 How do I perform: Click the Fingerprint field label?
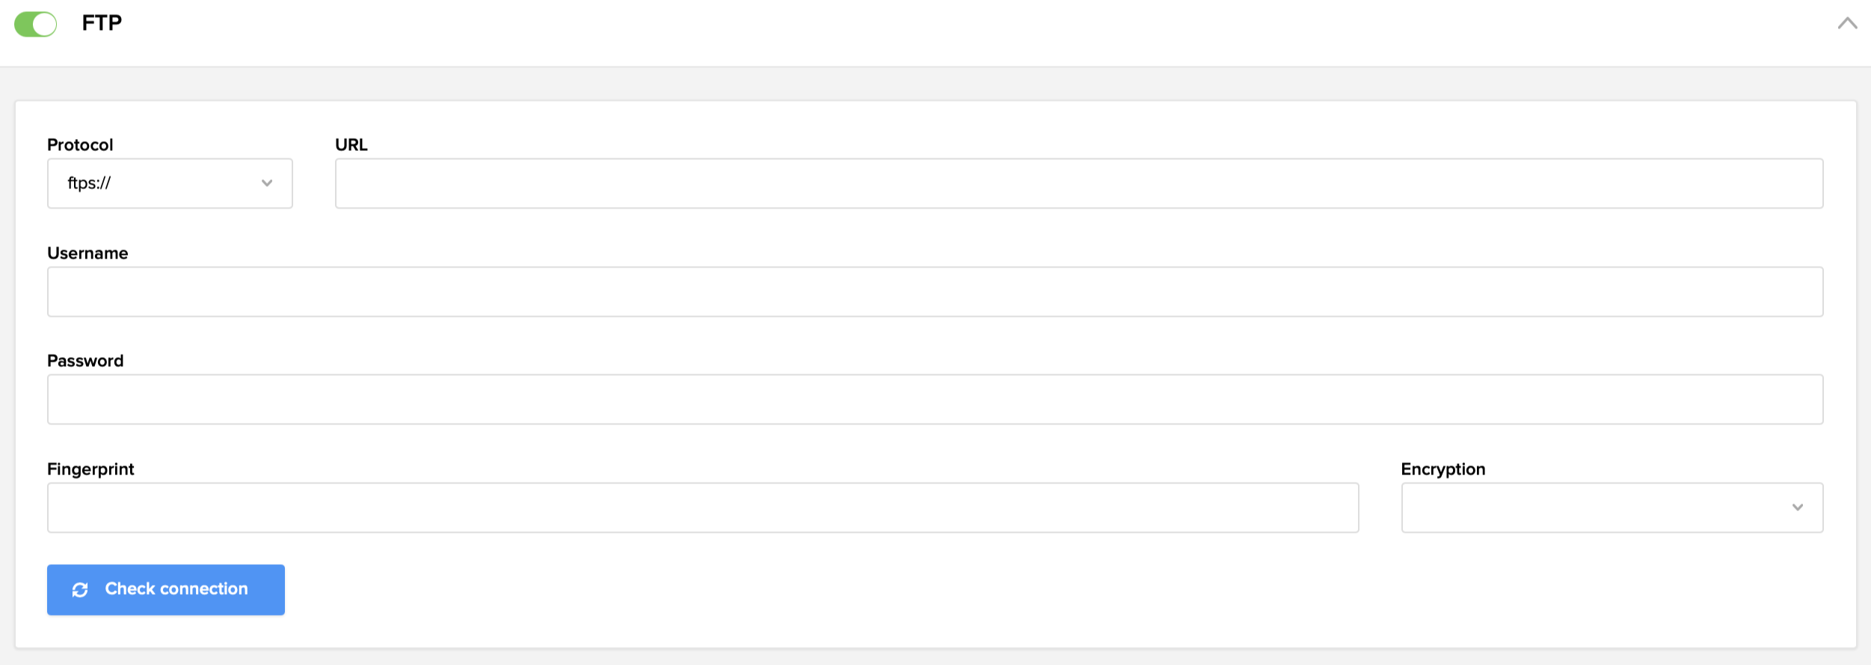90,469
